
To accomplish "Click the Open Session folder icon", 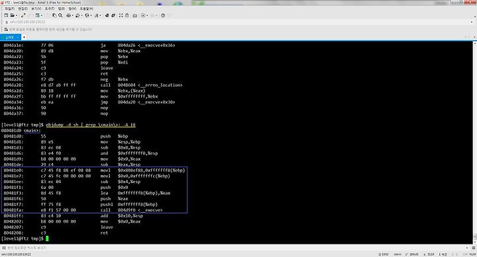I will click(12, 15).
